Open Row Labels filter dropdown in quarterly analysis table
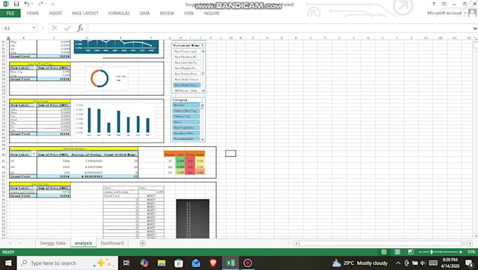The height and width of the screenshot is (270, 478). [34, 154]
